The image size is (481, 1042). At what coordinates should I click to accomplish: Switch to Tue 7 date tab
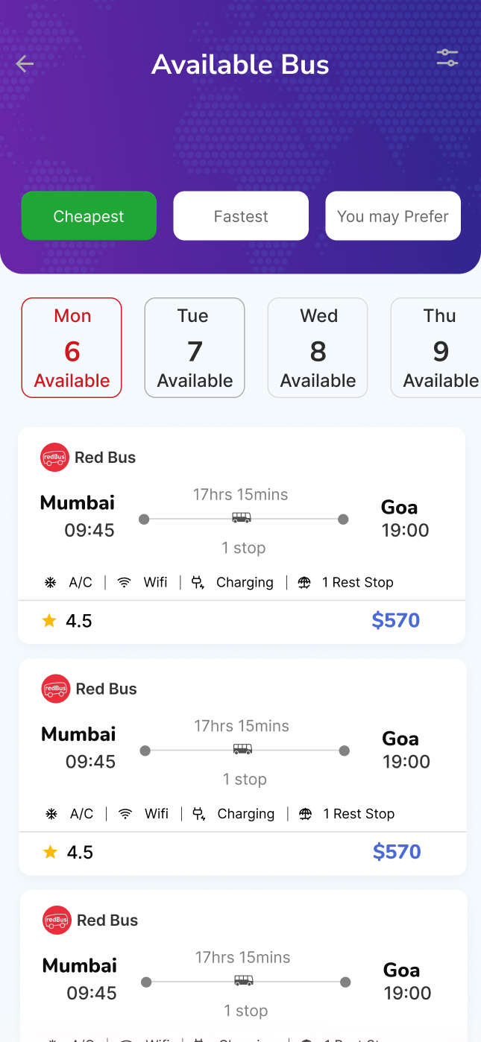(195, 348)
